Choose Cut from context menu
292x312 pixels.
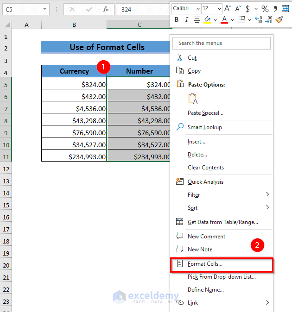pyautogui.click(x=222, y=58)
